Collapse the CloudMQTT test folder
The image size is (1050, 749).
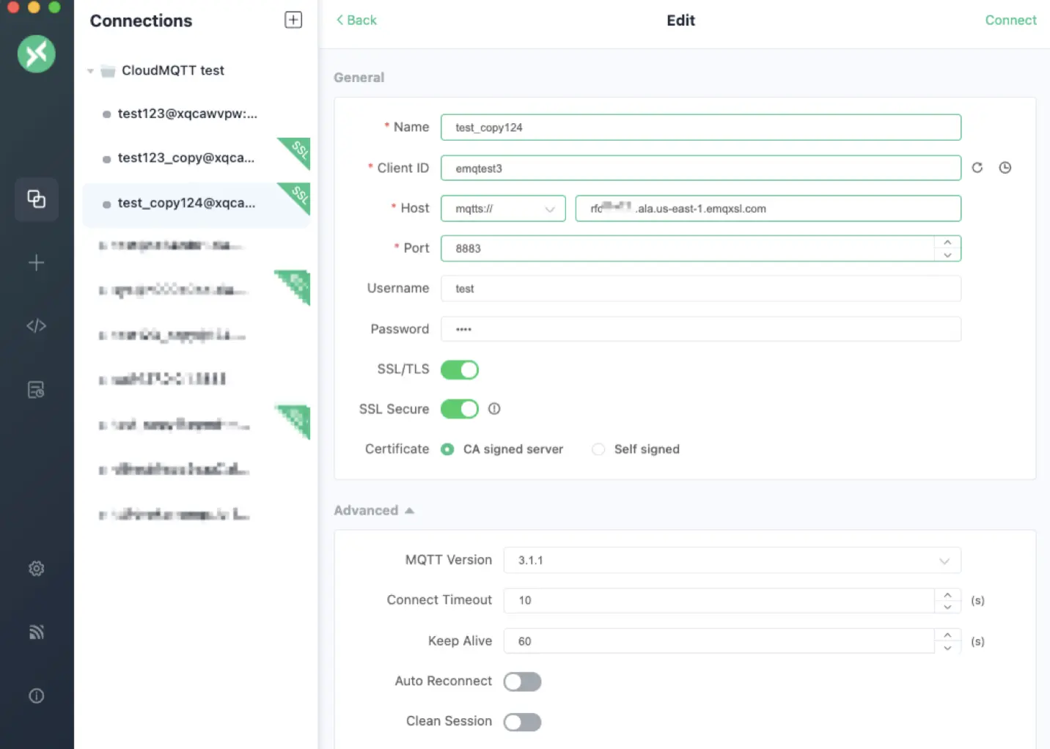91,71
